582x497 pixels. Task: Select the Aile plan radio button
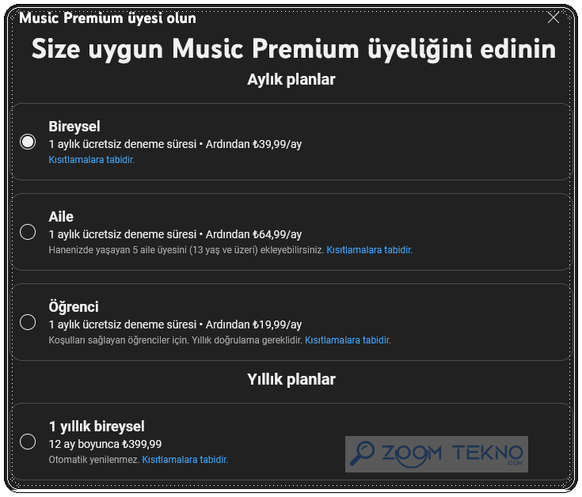(x=28, y=232)
